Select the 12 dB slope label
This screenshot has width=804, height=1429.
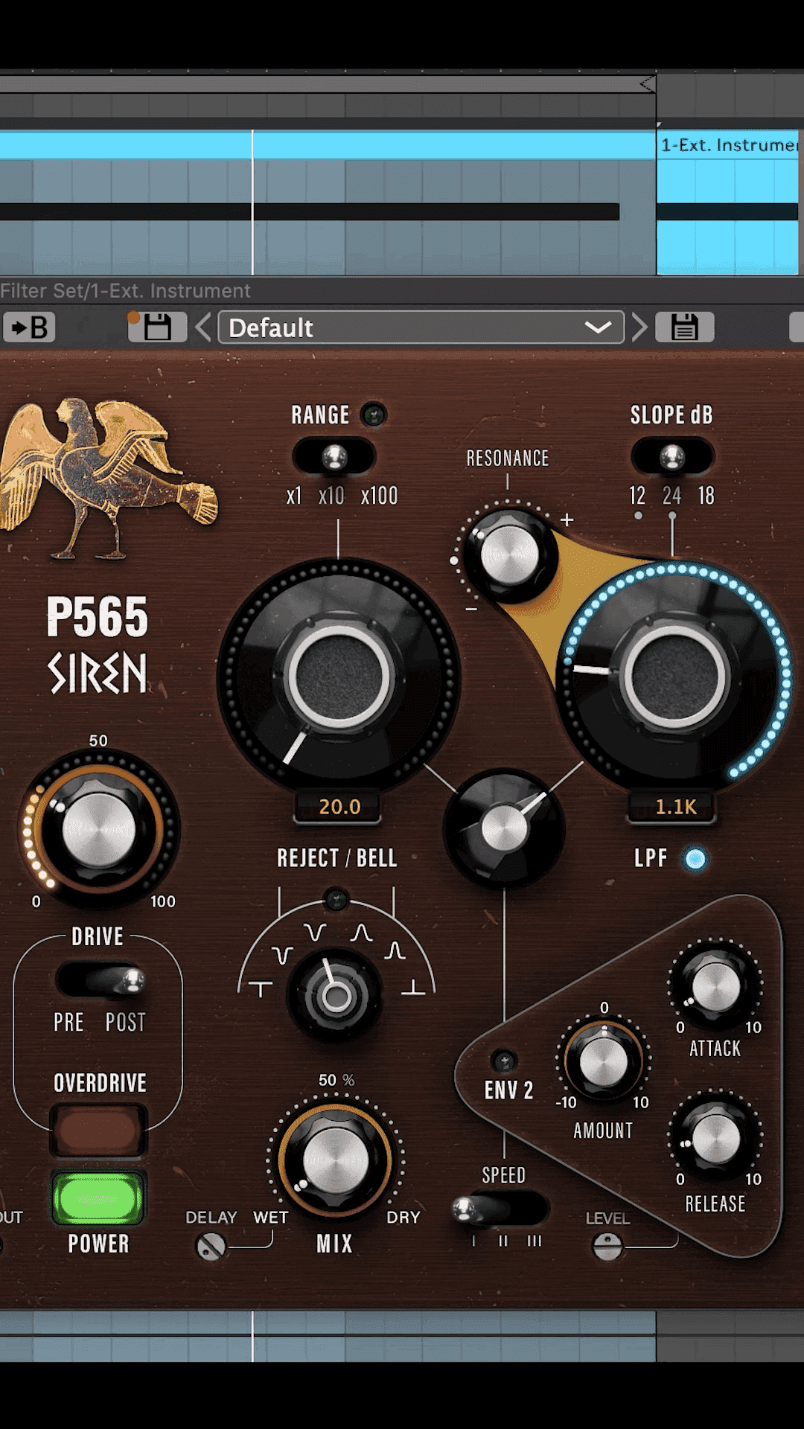[x=637, y=496]
